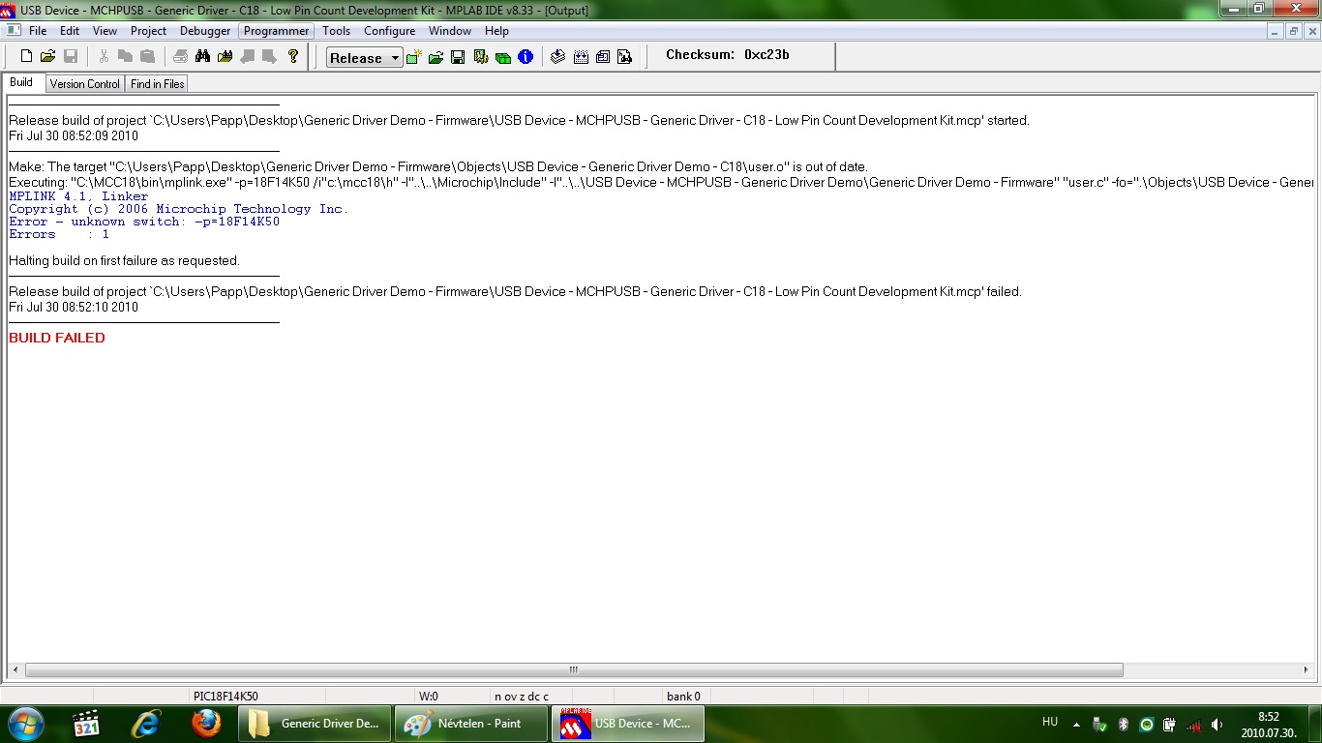Click the horizontal scrollbar thumb in Output
This screenshot has width=1322, height=743.
pyautogui.click(x=574, y=669)
